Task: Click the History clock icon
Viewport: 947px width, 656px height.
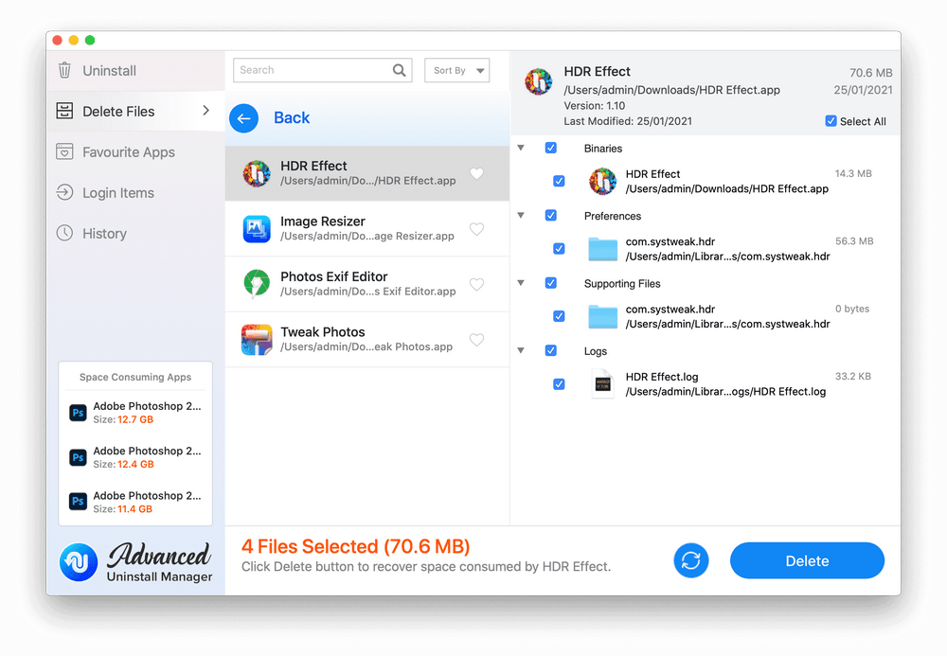Action: [64, 233]
